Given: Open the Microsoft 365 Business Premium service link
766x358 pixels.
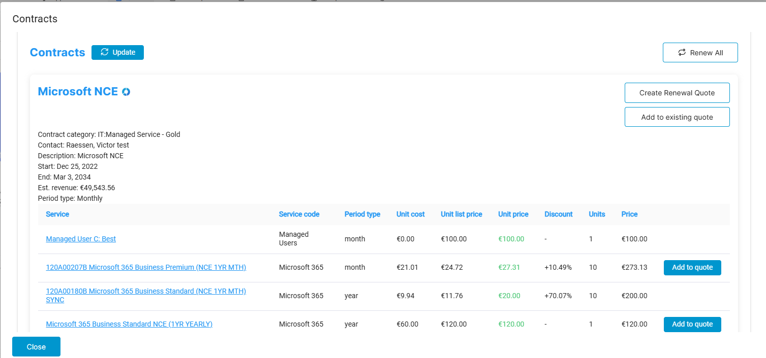Looking at the screenshot, I should (146, 267).
